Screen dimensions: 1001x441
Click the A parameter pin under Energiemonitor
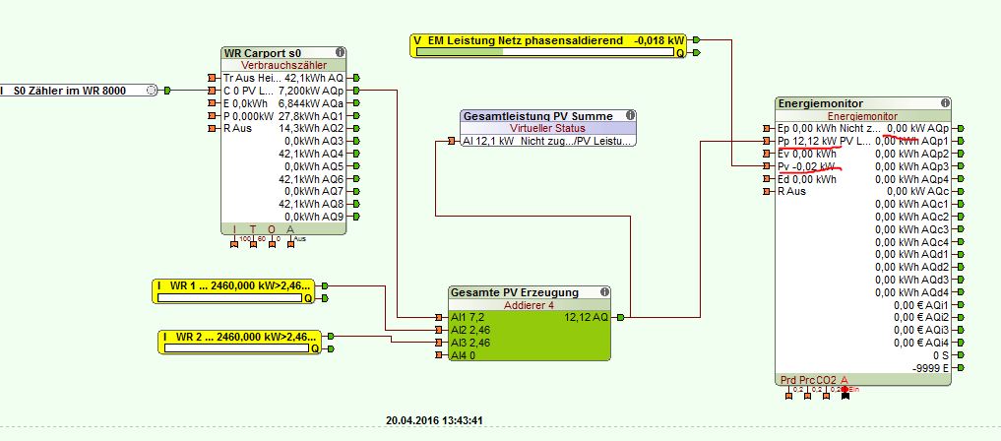[845, 395]
